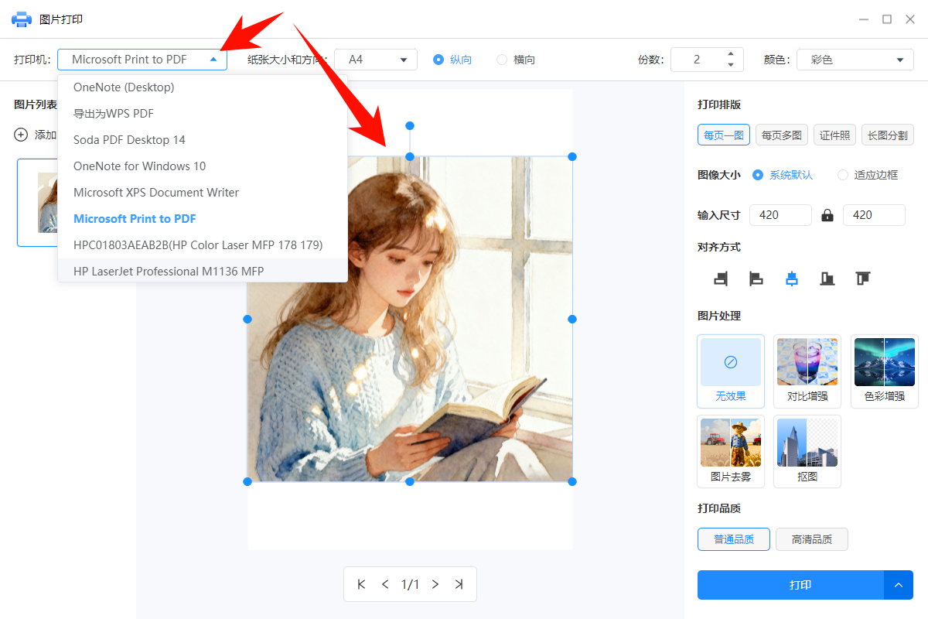Switch to the 每页多图 layout tab
Image resolution: width=928 pixels, height=619 pixels.
781,134
